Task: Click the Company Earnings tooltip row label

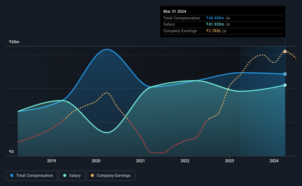Action: point(180,31)
